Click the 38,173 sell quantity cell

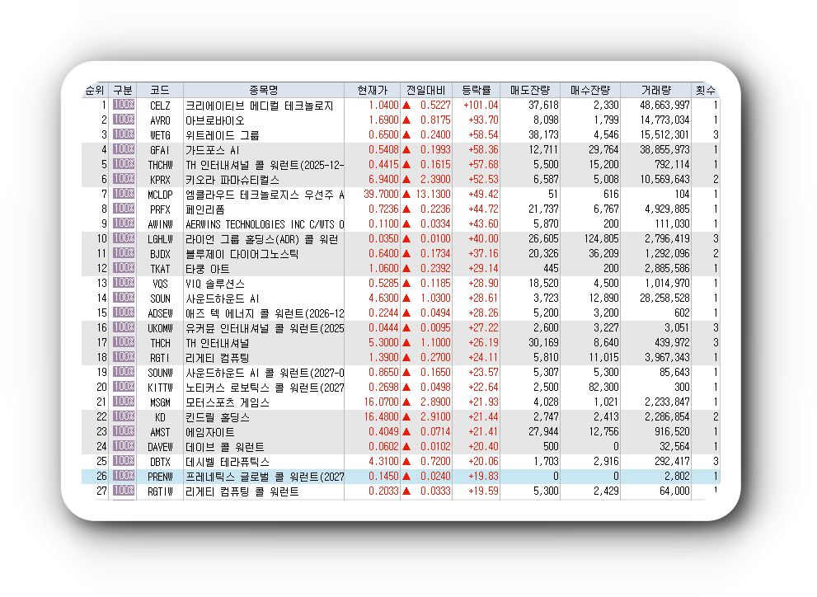(x=543, y=135)
